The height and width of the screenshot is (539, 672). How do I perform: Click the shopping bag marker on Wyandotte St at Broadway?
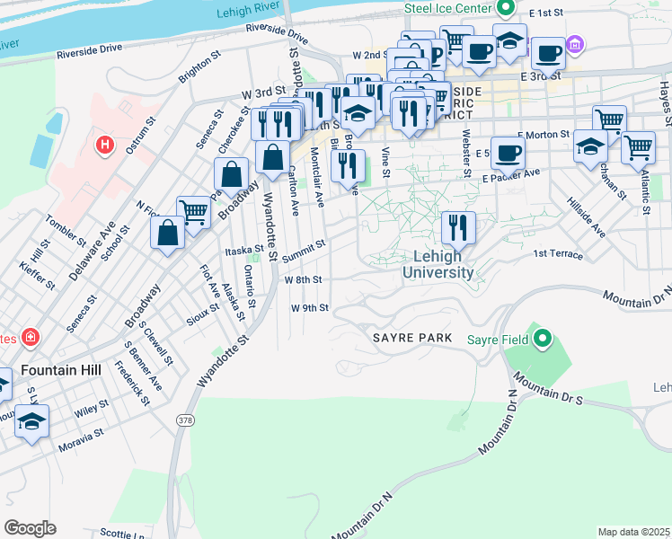(272, 158)
